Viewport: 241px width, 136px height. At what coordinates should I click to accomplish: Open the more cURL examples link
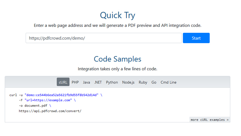coord(210,120)
